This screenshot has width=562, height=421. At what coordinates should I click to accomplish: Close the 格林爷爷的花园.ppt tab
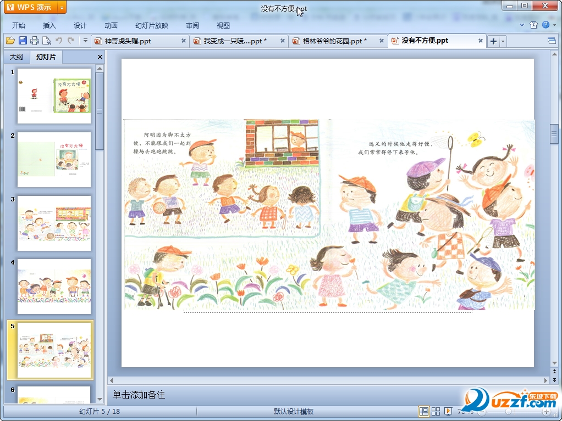[382, 41]
